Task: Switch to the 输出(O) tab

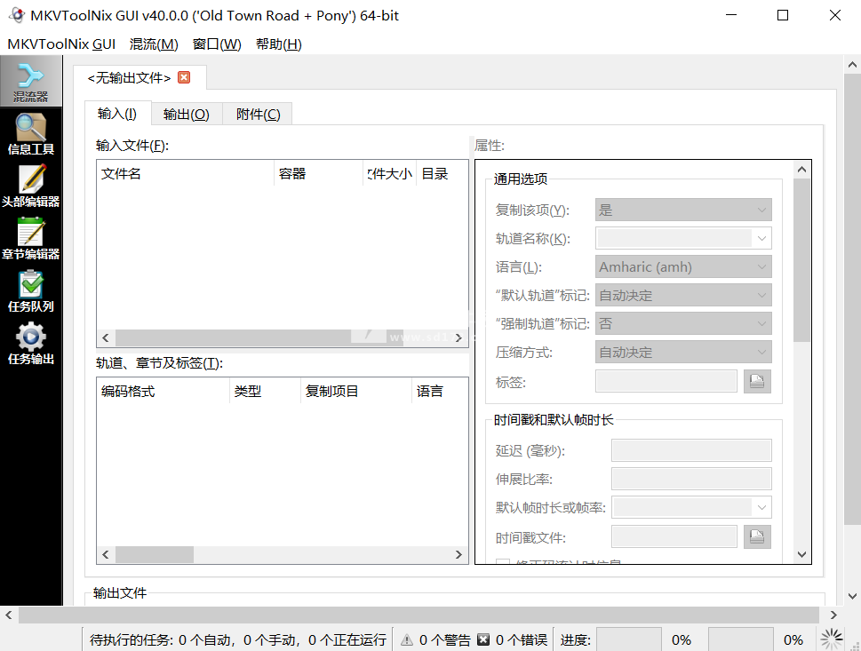Action: coord(186,115)
